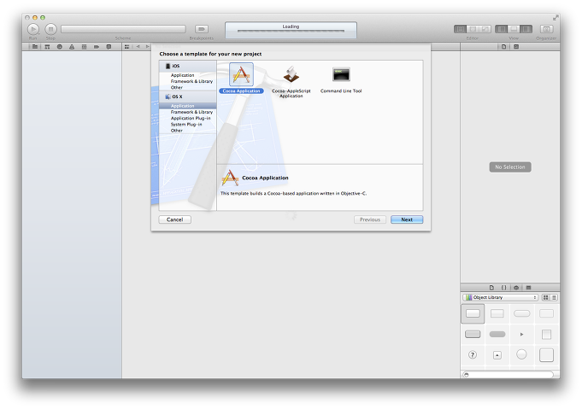The image size is (582, 409).
Task: Show the File inspector
Action: (x=503, y=47)
